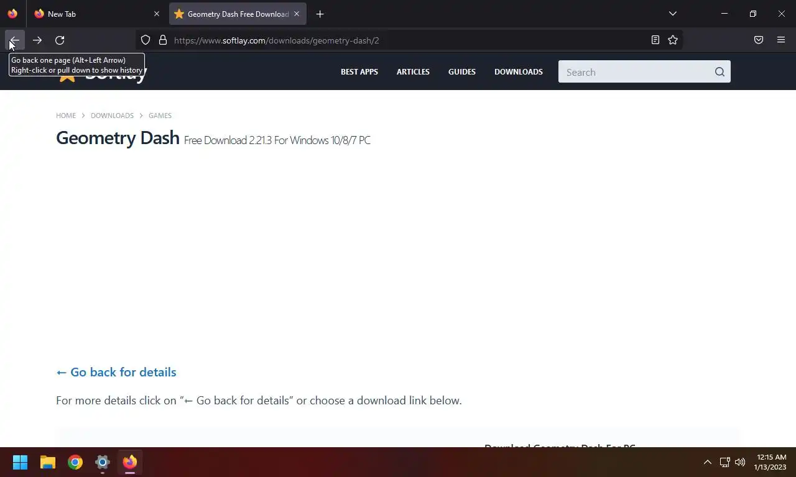List all tabs dropdown arrow
Image resolution: width=796 pixels, height=477 pixels.
click(x=673, y=14)
